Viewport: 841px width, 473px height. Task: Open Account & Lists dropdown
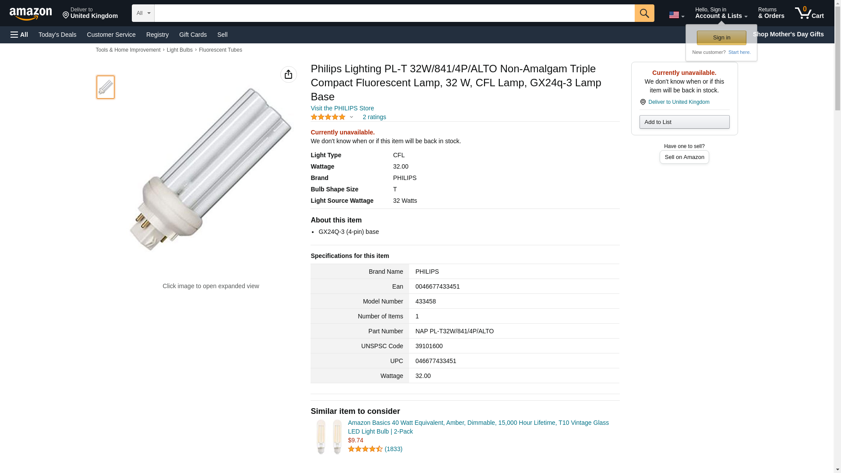(x=721, y=13)
